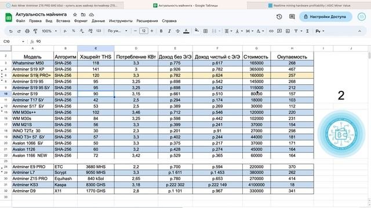
Task: Print the spreadsheet
Action: click(27, 31)
